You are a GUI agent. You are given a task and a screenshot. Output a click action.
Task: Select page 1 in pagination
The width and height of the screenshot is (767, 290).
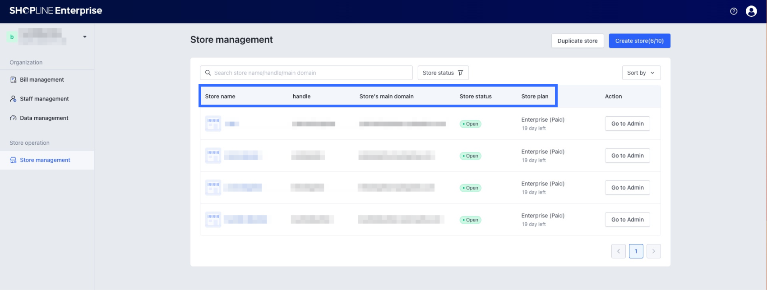click(x=636, y=251)
